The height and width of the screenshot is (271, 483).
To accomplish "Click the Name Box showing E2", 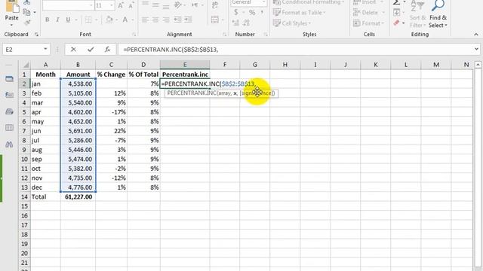I will tap(22, 50).
